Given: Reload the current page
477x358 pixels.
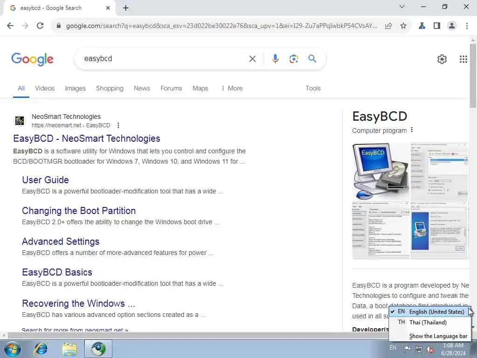Looking at the screenshot, I should (40, 26).
